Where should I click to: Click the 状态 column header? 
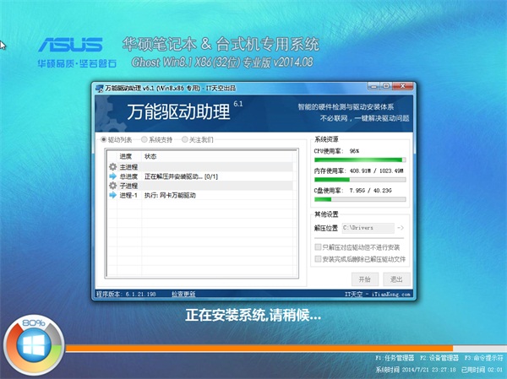coord(150,156)
